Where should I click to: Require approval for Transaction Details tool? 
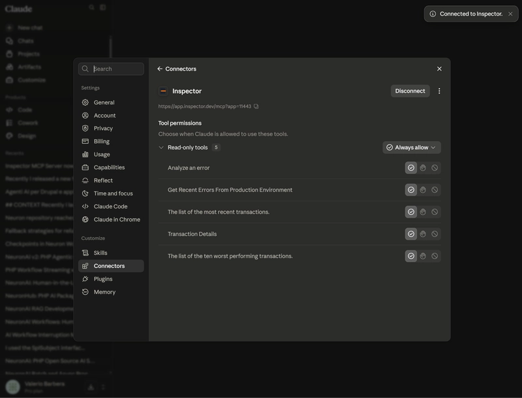[423, 234]
